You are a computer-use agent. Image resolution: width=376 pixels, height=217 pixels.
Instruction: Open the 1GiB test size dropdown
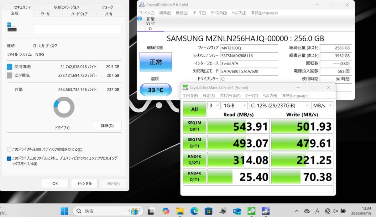pyautogui.click(x=235, y=105)
